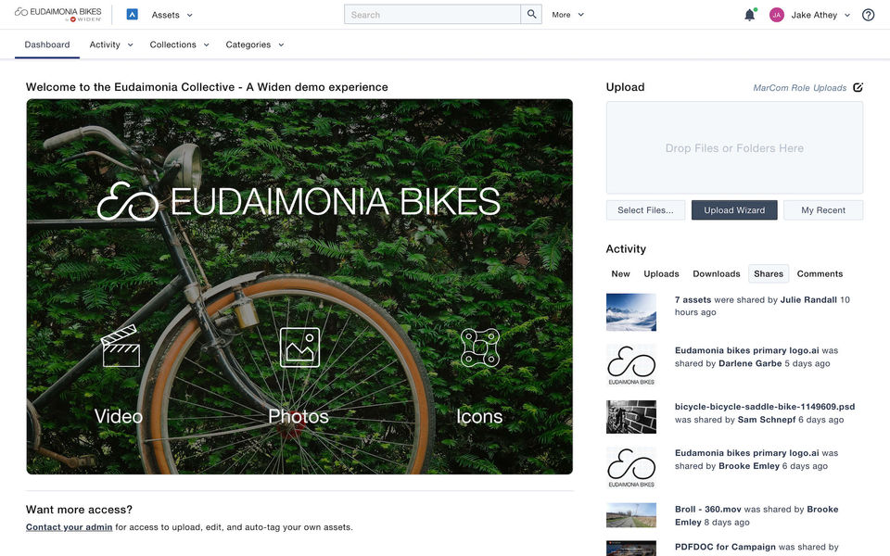Click the Eudaimonia Bikes banner logo
Screen dimensions: 890x556
pyautogui.click(x=299, y=201)
